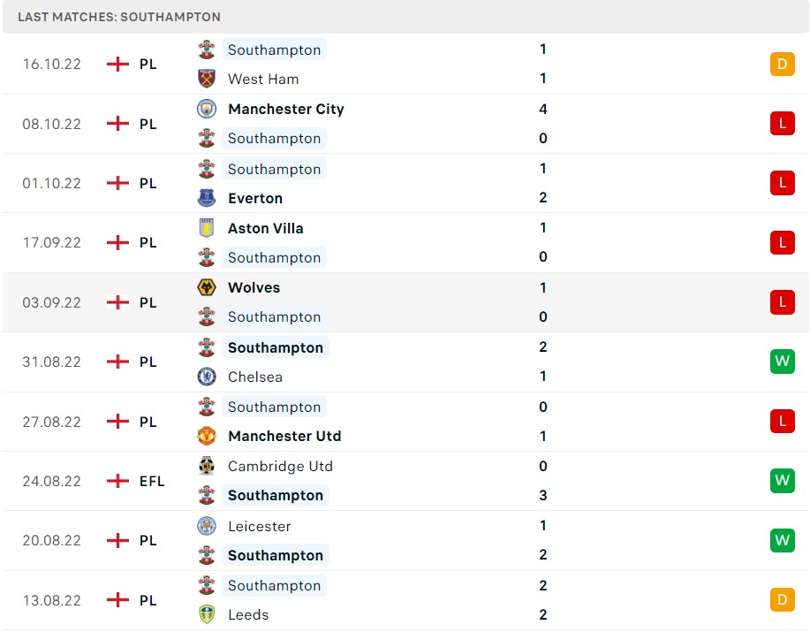This screenshot has height=632, width=810.
Task: Select the Manchester City club badge
Action: [207, 109]
